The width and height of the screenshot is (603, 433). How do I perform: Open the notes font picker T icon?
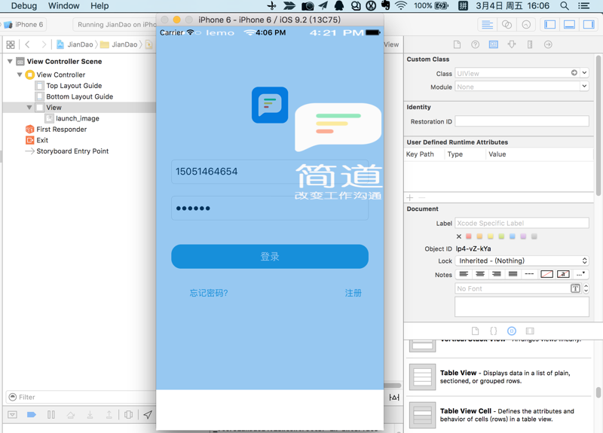(x=575, y=288)
